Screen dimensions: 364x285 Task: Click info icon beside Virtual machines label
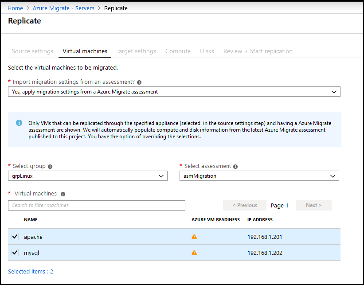click(x=63, y=194)
